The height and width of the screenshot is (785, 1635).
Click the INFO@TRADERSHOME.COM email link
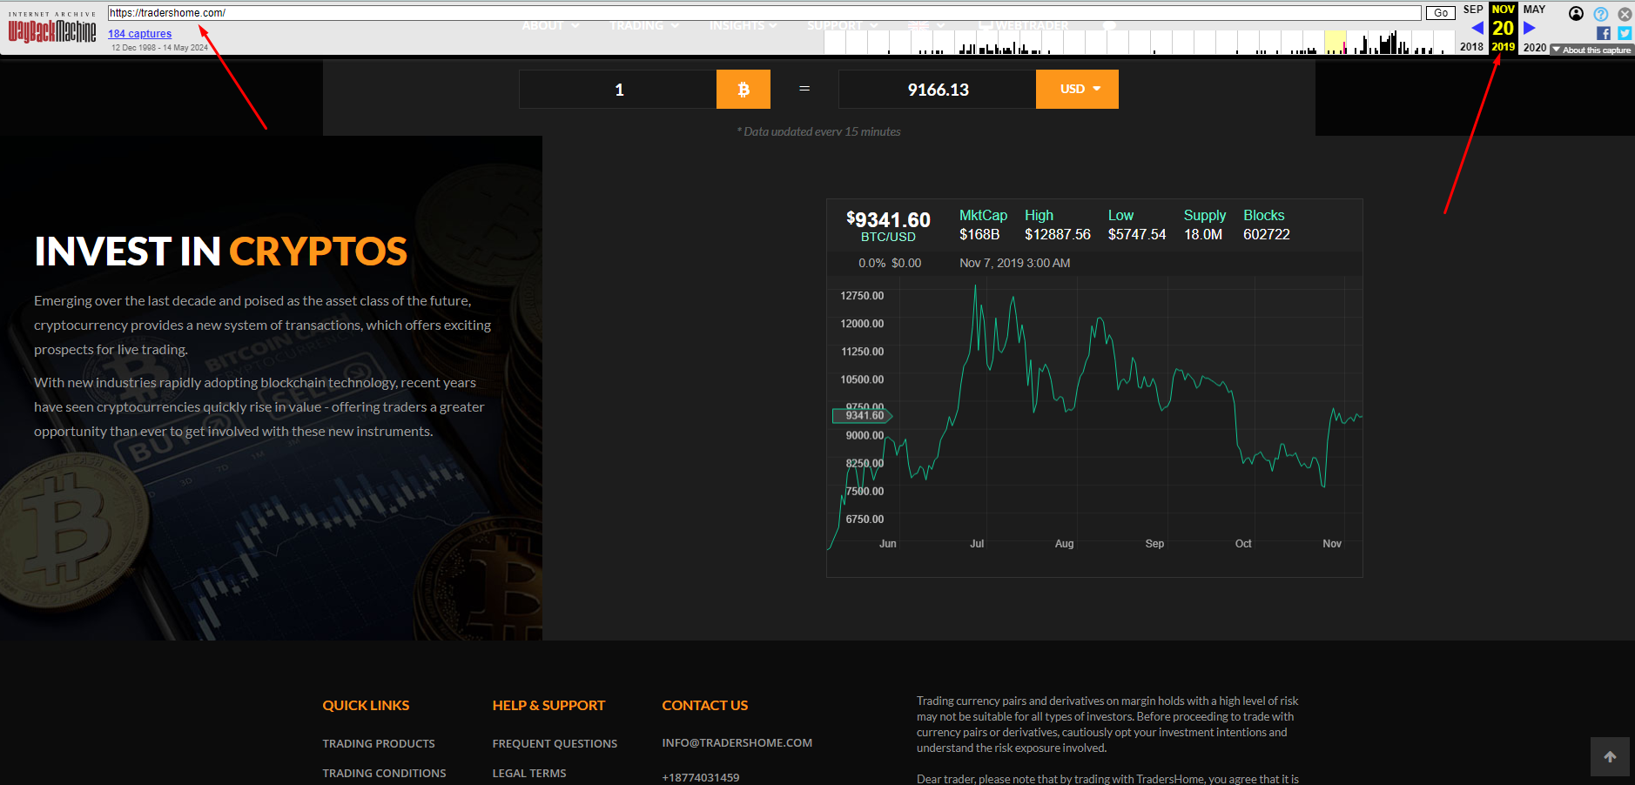737,742
